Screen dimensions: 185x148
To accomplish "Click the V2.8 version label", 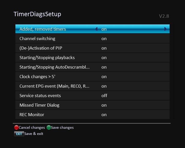I will click(x=164, y=16).
